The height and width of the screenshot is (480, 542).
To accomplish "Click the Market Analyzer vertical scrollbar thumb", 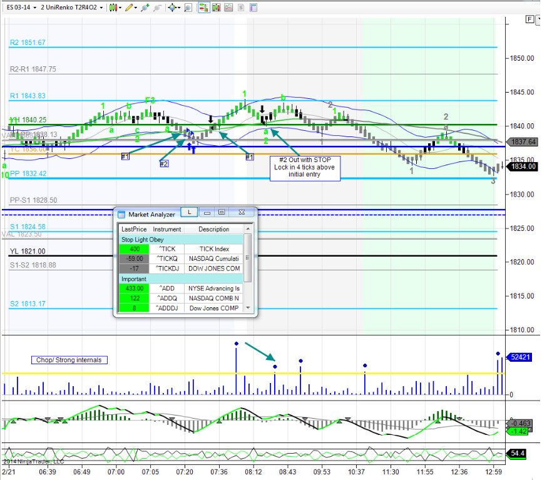I will point(247,258).
